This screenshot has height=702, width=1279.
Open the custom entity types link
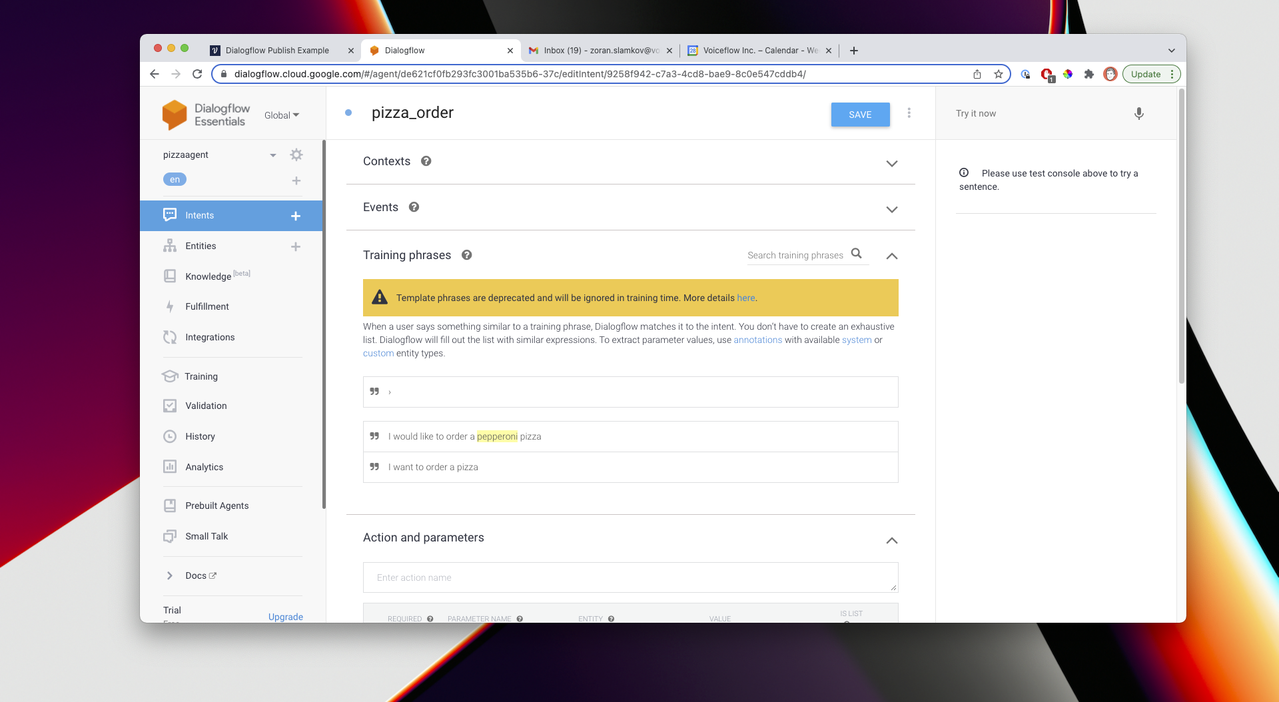(x=378, y=353)
